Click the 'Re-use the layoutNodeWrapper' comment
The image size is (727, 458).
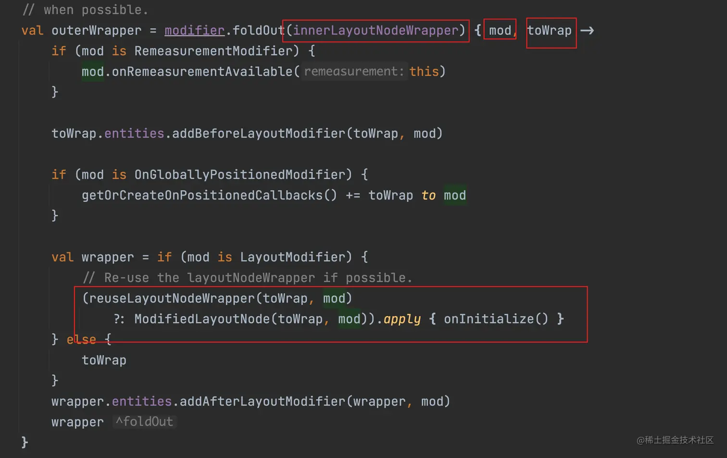point(248,278)
